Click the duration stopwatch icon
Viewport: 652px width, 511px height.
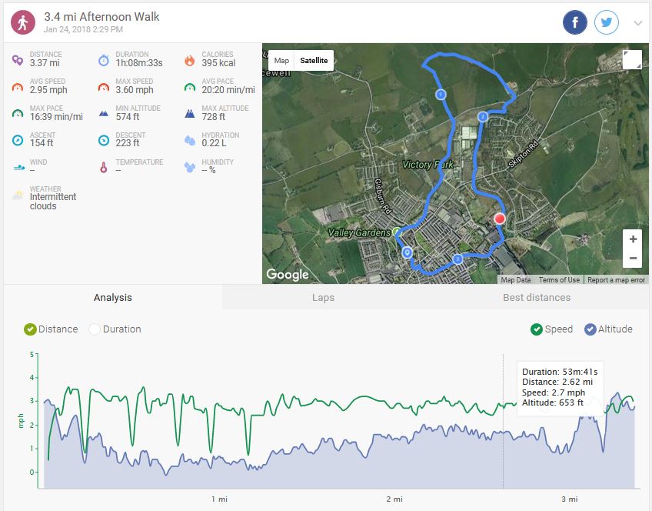click(103, 60)
